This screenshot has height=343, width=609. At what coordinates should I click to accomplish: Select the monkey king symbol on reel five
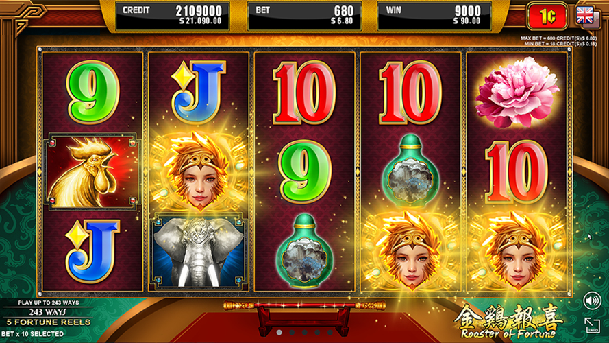tap(517, 251)
